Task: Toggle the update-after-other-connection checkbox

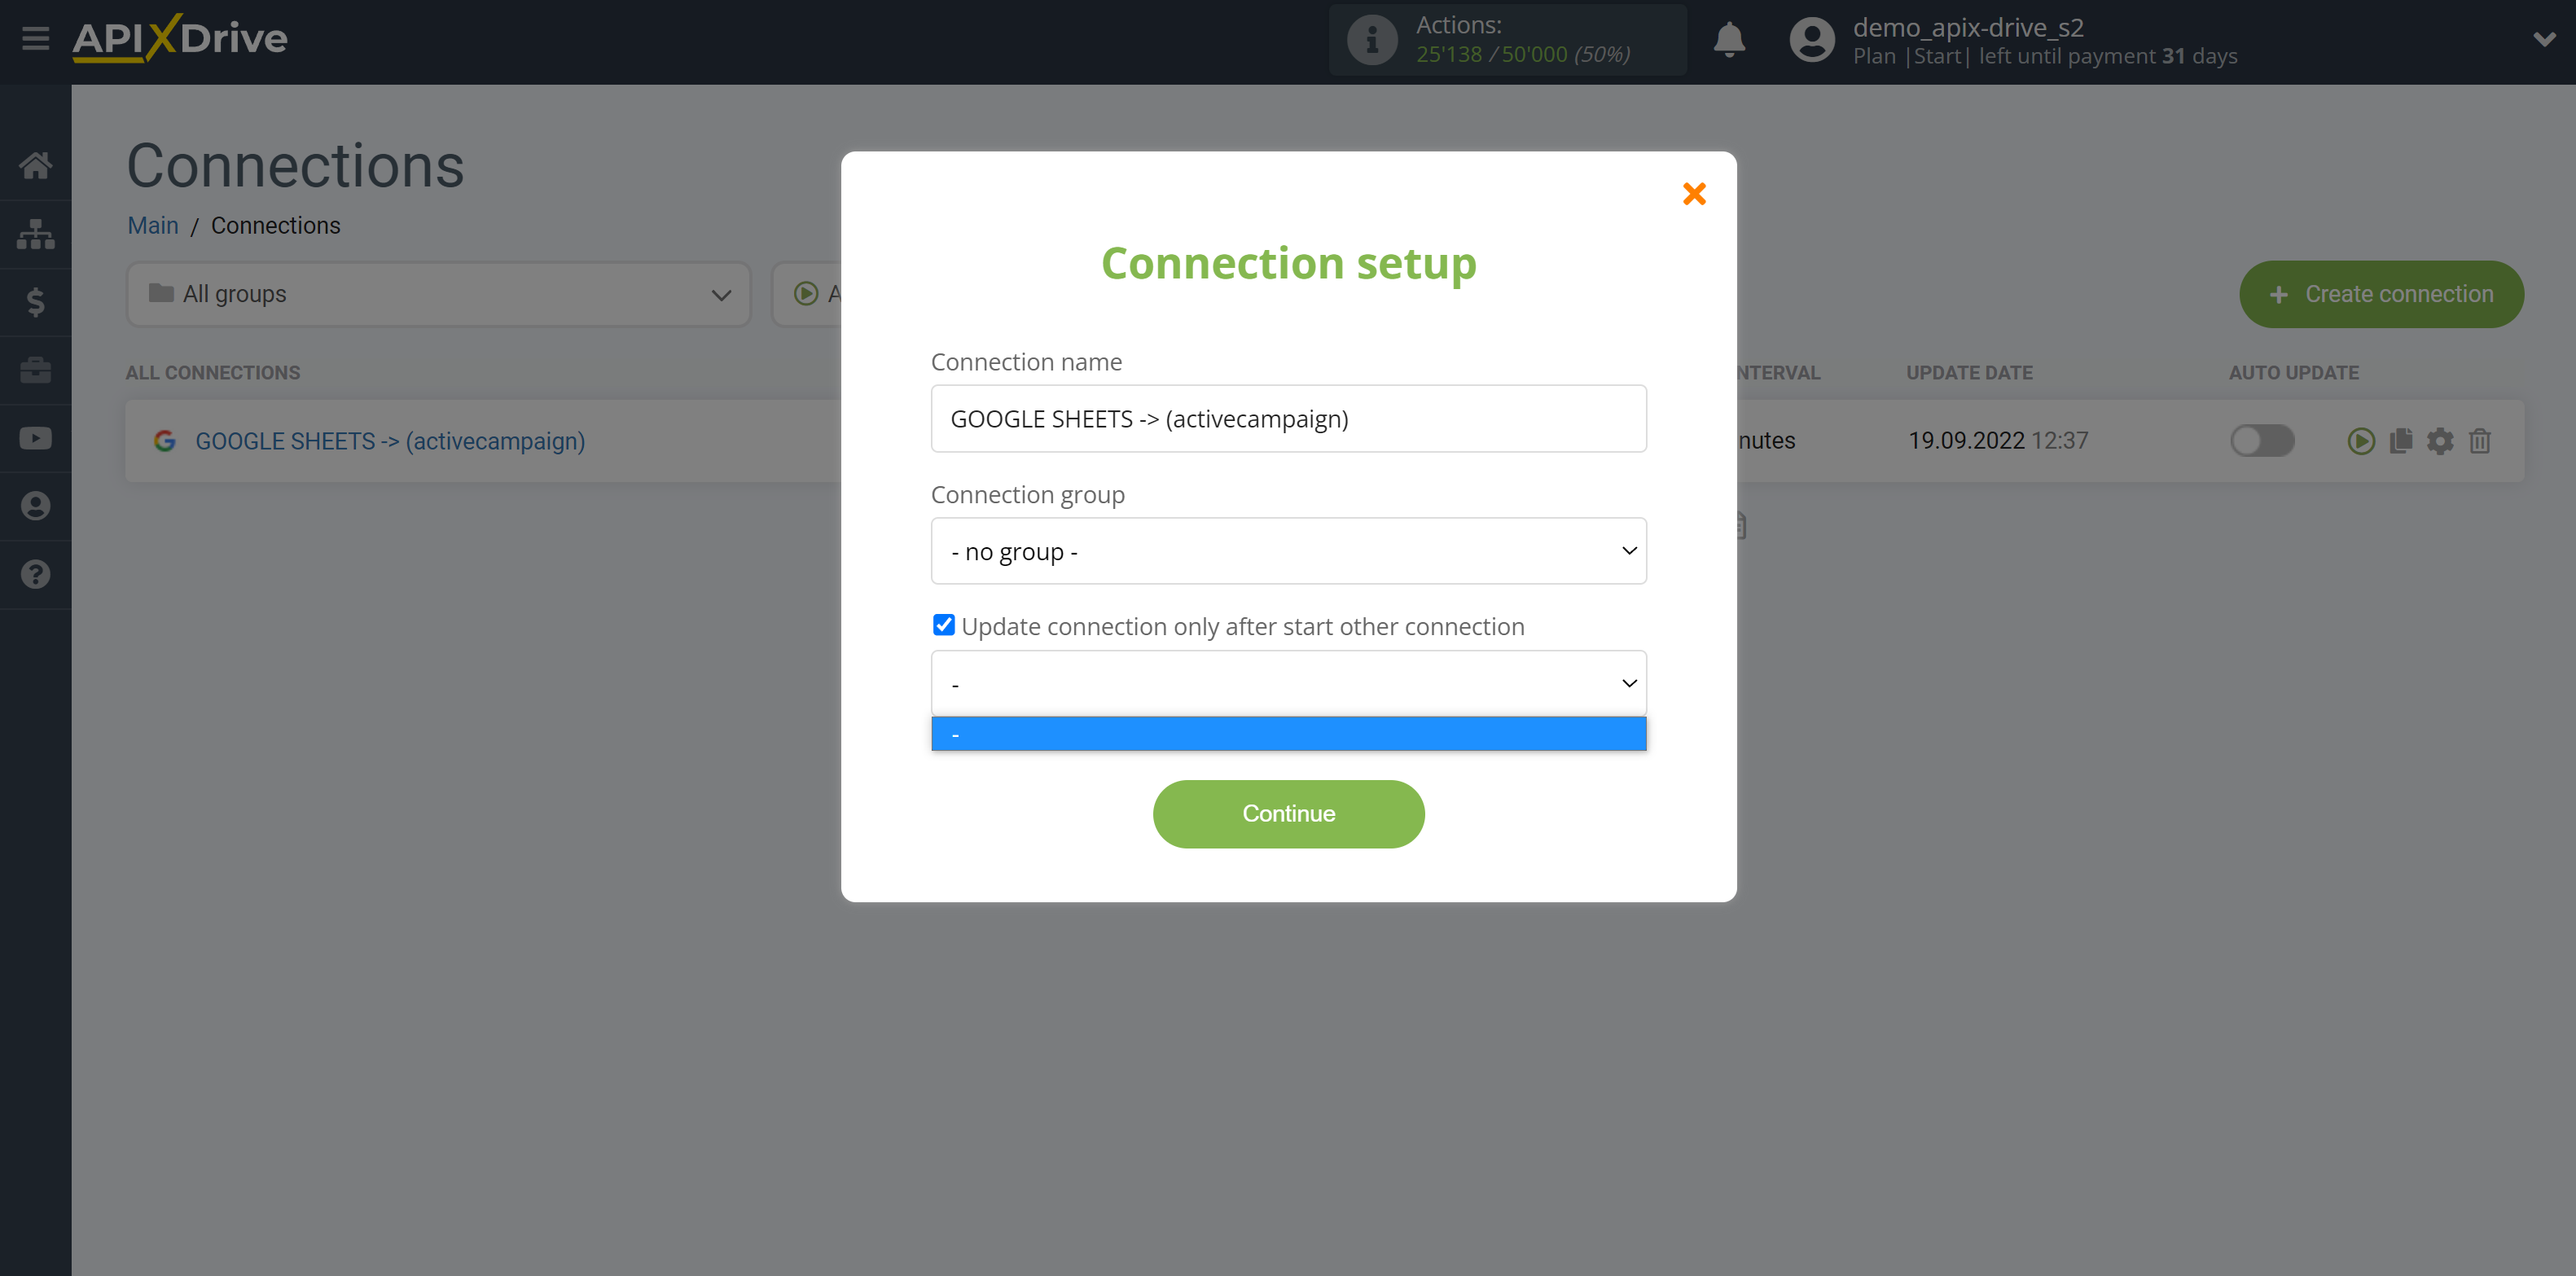Action: (x=945, y=625)
